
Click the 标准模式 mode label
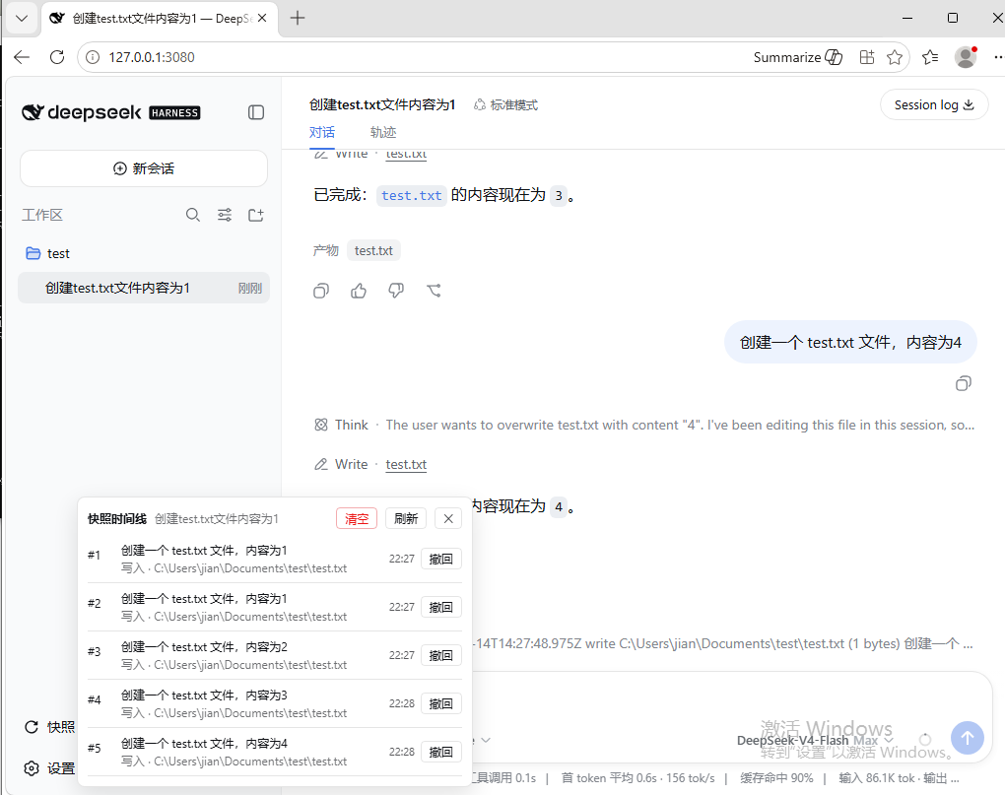coord(506,105)
